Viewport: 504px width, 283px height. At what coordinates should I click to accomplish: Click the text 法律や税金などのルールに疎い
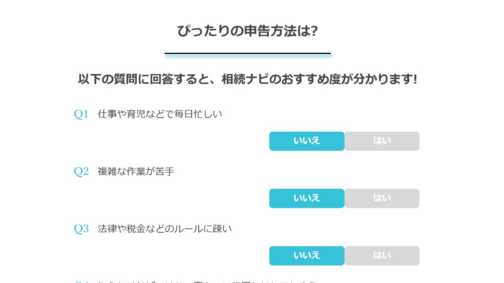tap(165, 229)
